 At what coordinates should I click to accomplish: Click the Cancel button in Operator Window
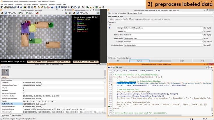coord(181,61)
